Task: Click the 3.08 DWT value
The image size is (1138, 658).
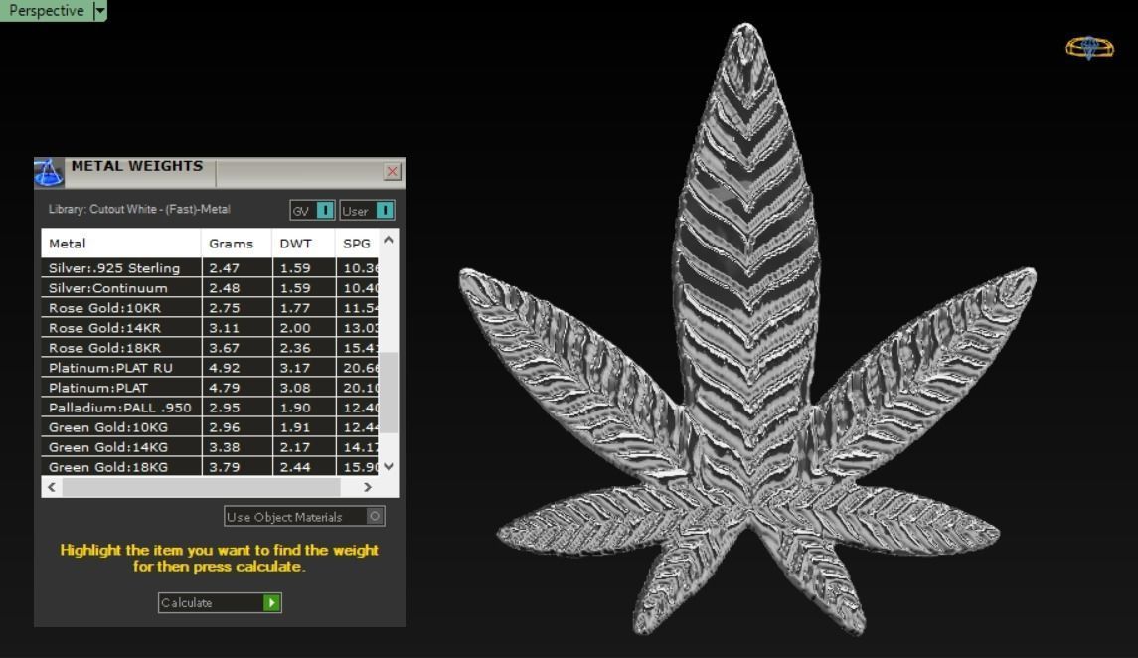Action: pyautogui.click(x=295, y=388)
